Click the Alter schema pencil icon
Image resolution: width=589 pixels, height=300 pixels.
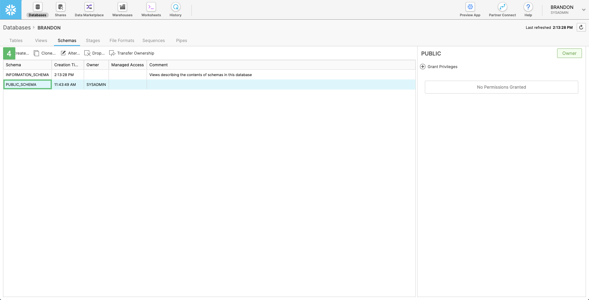click(63, 53)
